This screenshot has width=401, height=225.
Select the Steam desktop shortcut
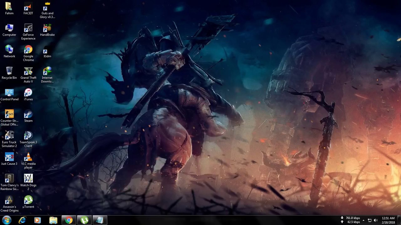28,116
